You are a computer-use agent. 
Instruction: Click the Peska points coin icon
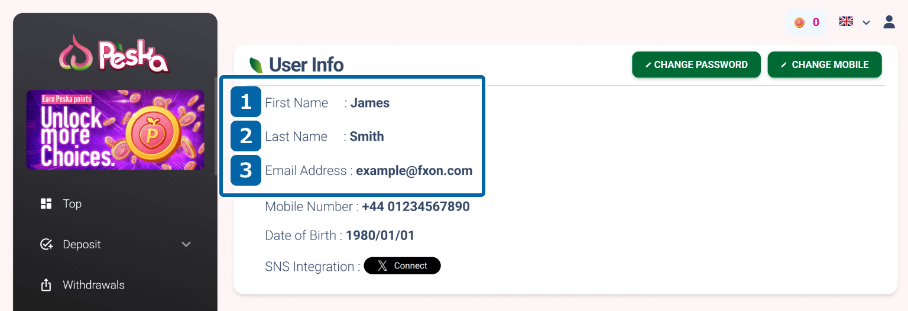[799, 22]
